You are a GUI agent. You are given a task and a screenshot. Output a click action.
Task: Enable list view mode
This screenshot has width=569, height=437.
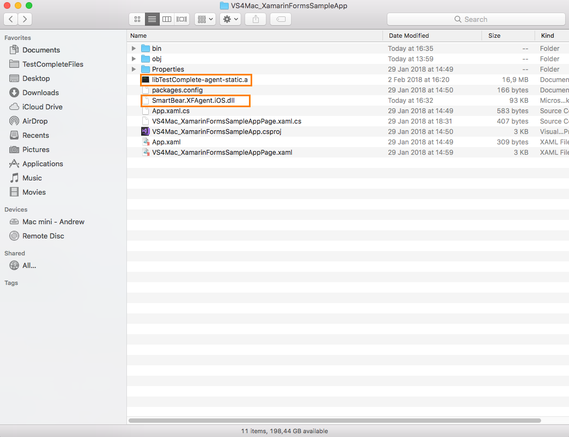(152, 19)
